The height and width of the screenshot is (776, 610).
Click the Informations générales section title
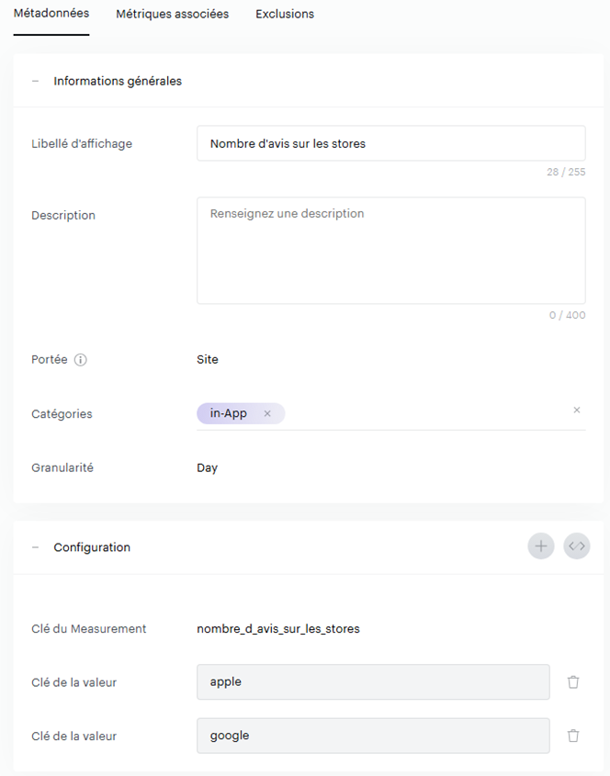(118, 81)
